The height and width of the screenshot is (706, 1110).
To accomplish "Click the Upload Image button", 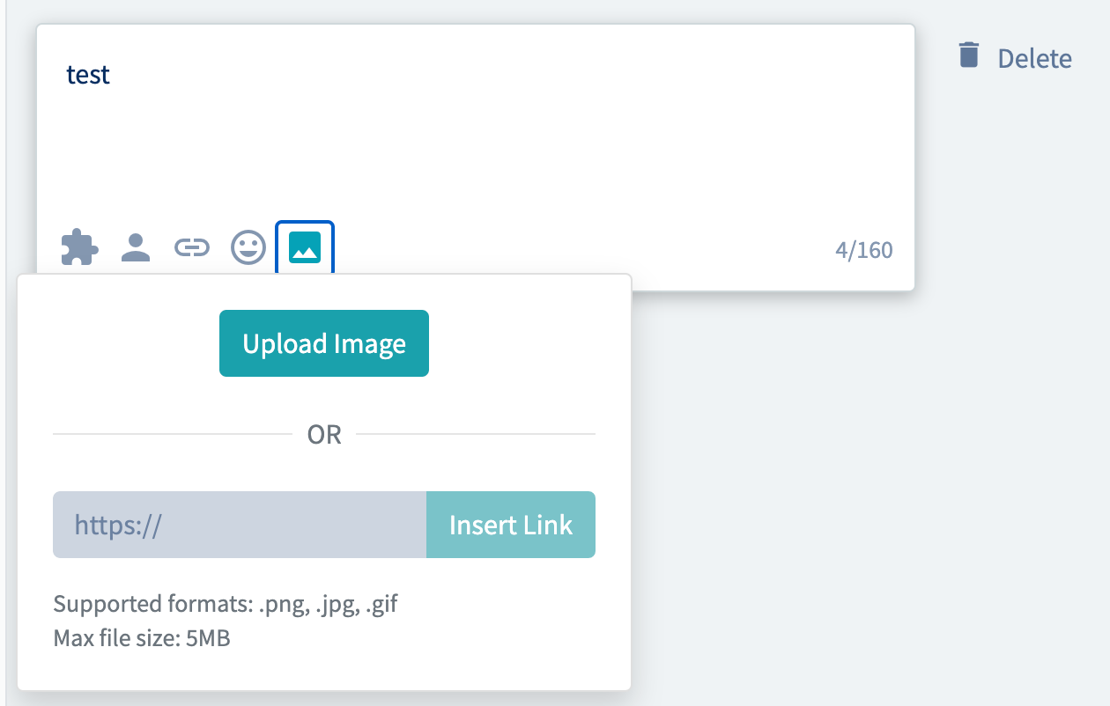I will click(324, 343).
